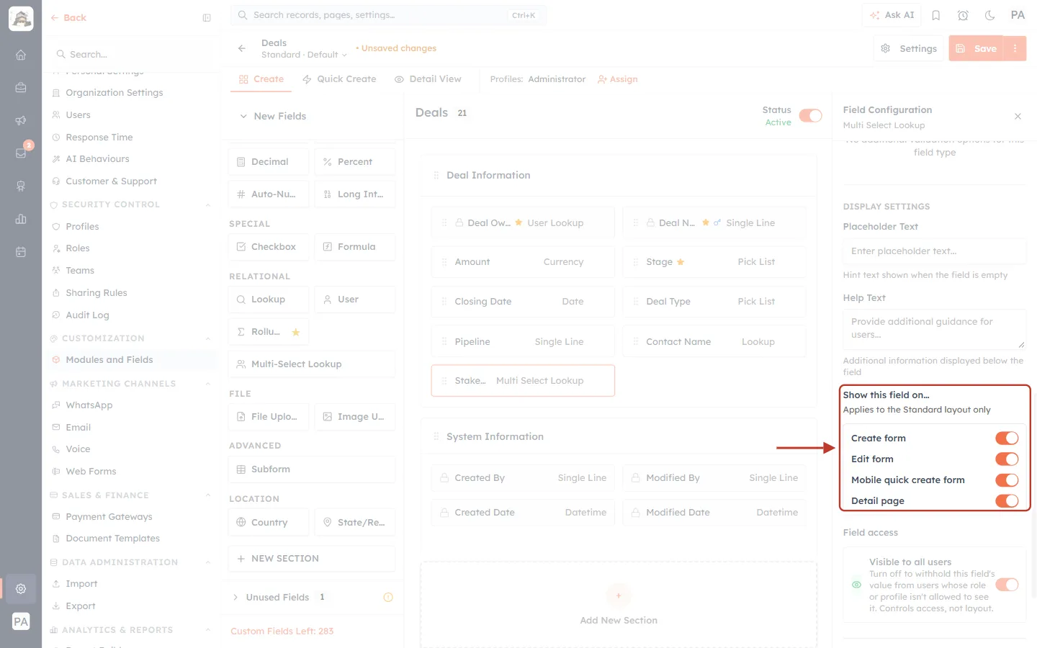Toggle Edit form visibility switch
The height and width of the screenshot is (648, 1037).
[x=1007, y=459]
